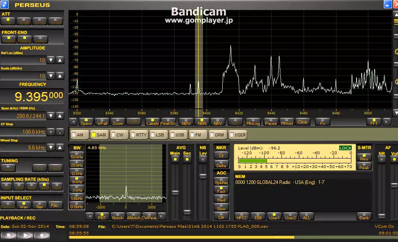Enable the Notch filter

(x=118, y=217)
